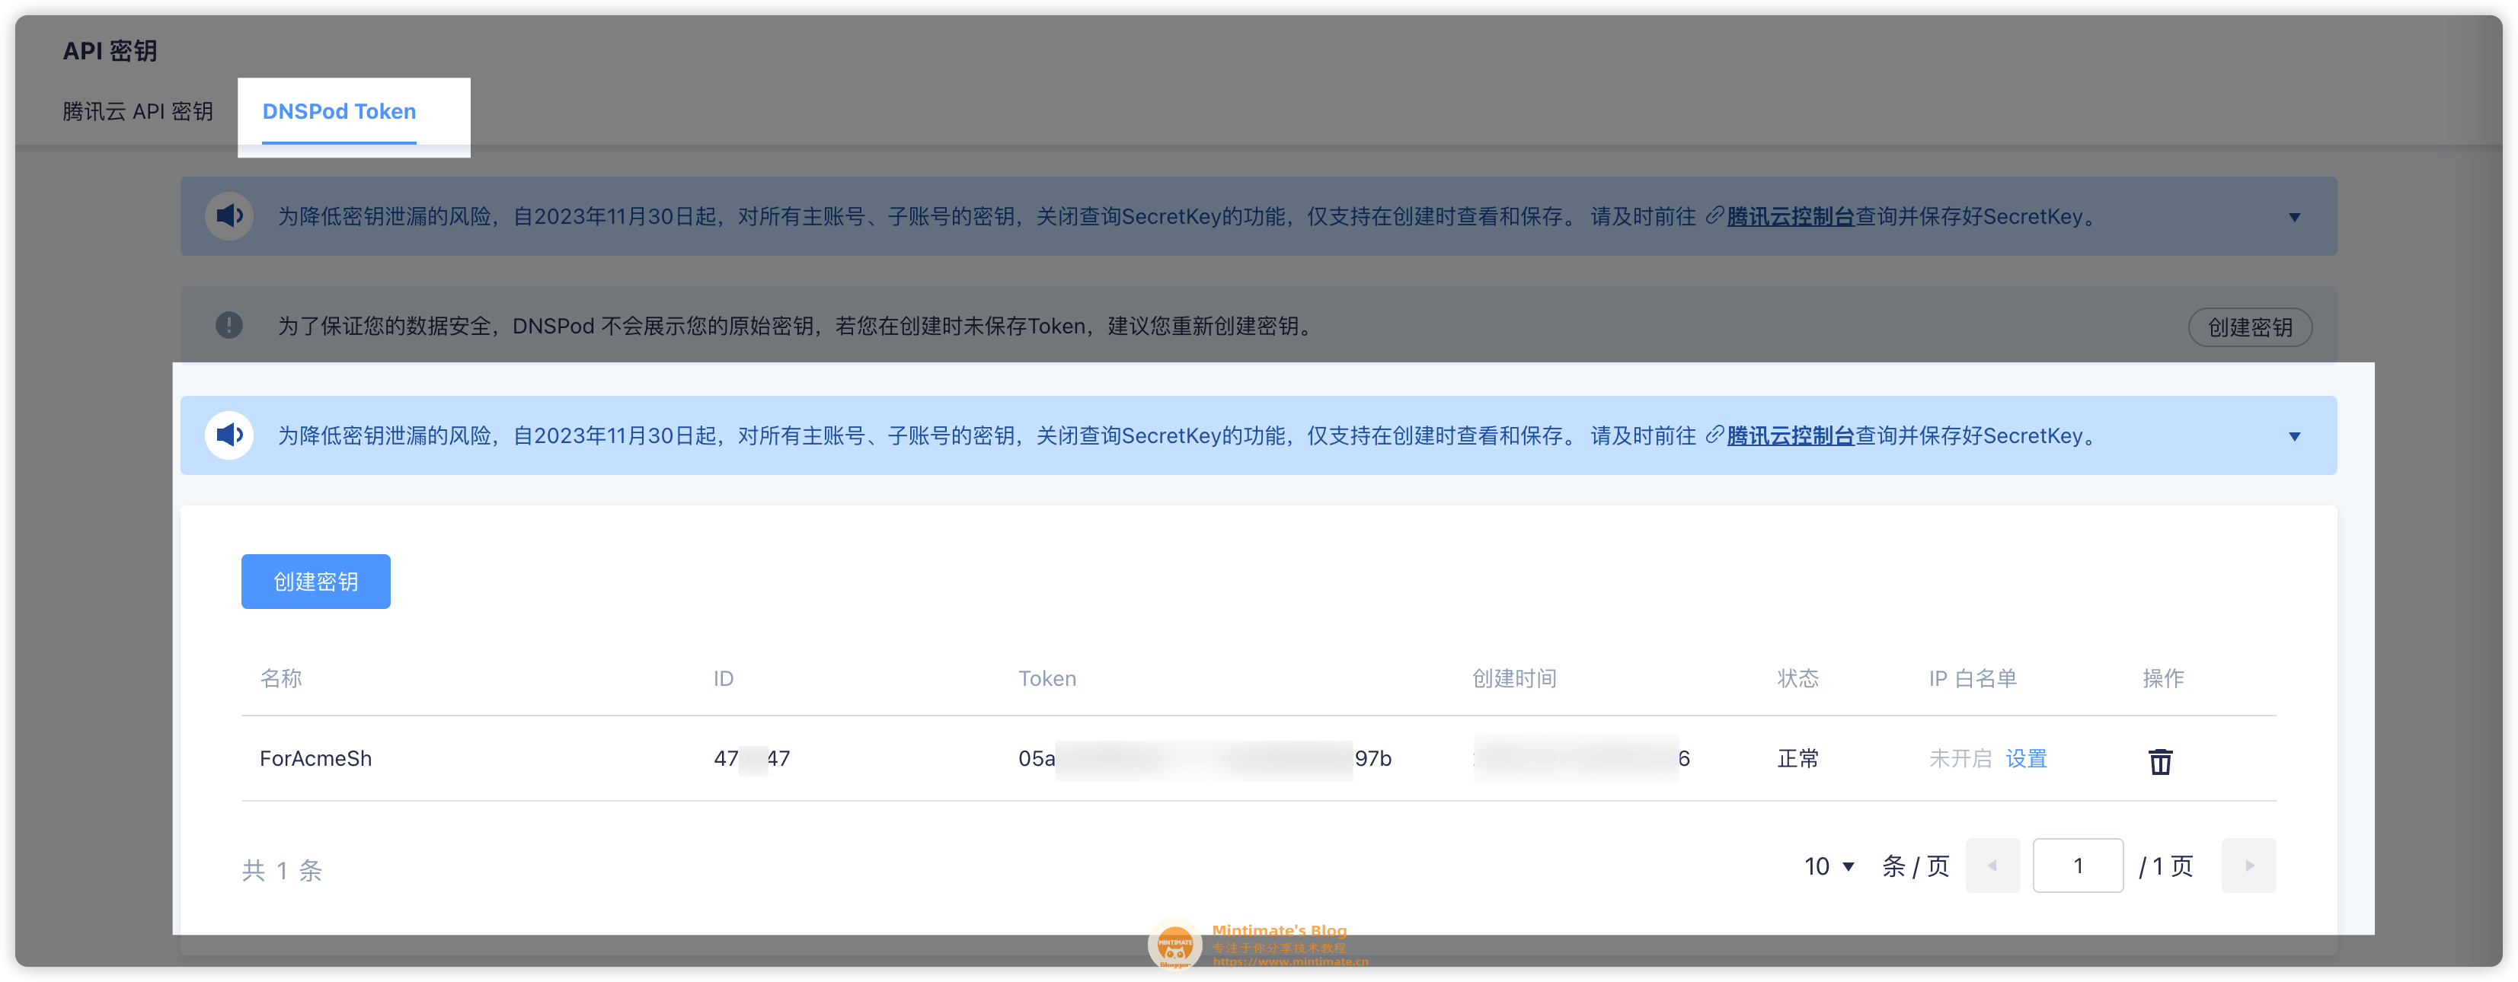Expand the dimmed top notice arrow
This screenshot has width=2518, height=982.
(2294, 217)
